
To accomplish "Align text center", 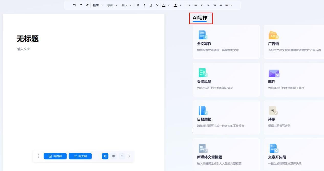I will 208,5.
